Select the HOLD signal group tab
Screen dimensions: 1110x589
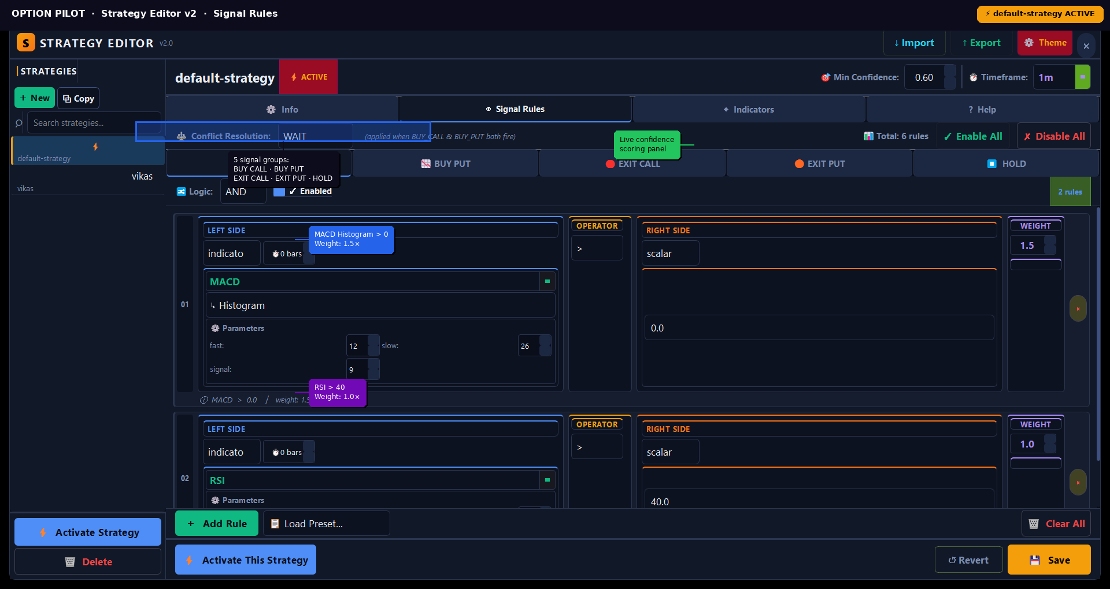1007,164
